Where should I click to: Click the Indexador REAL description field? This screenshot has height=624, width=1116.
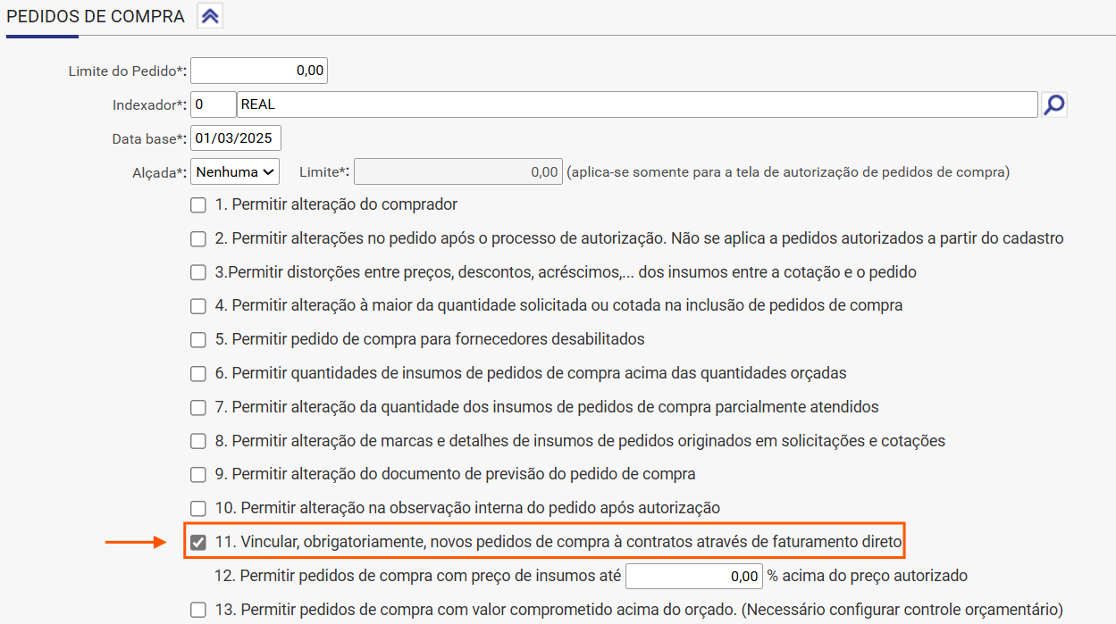637,104
